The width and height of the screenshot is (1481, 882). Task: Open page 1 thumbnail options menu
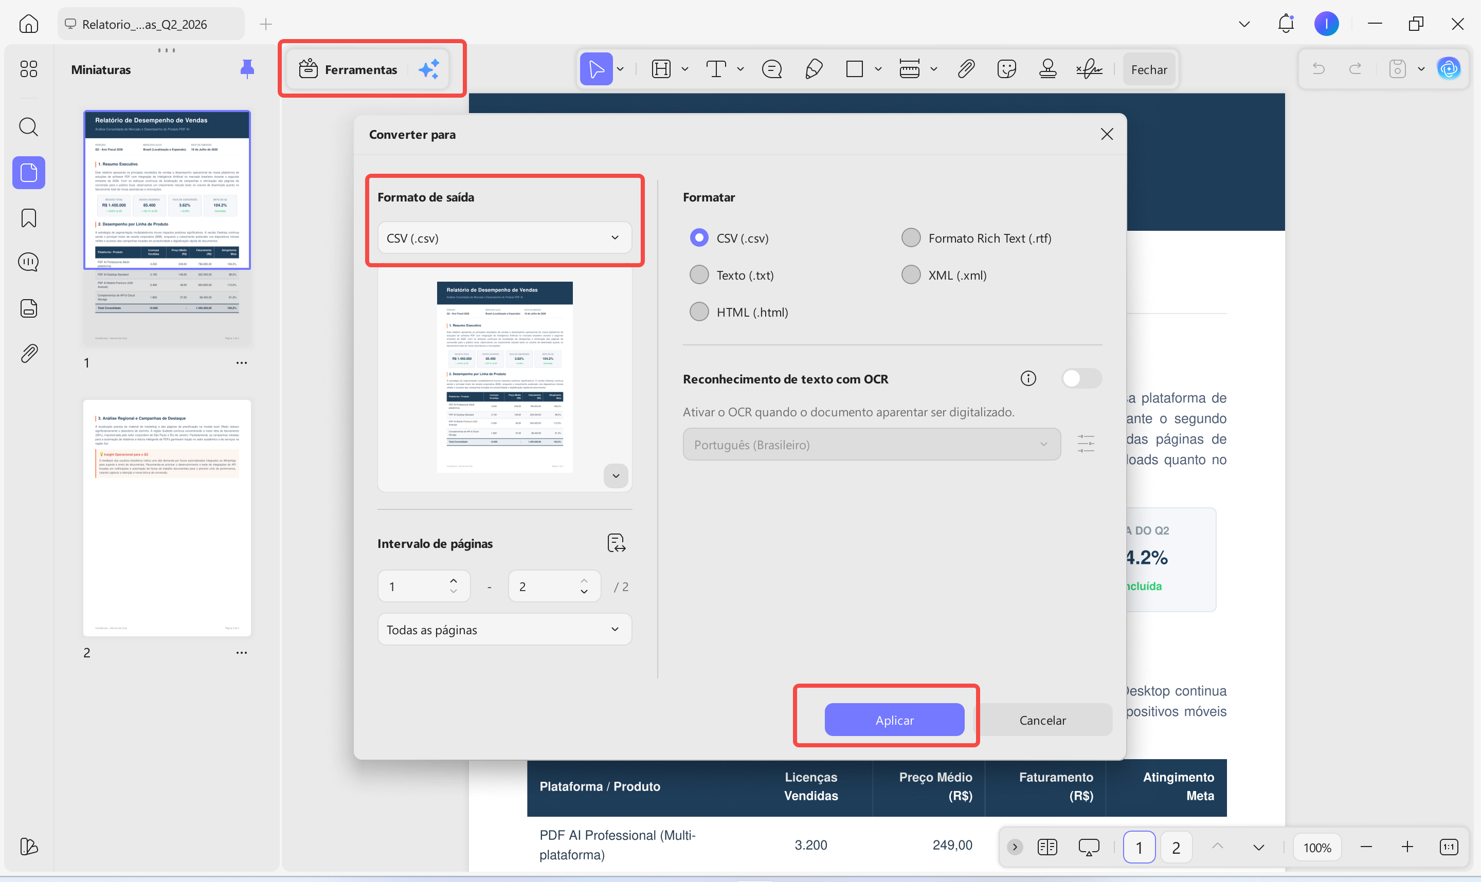pos(241,362)
